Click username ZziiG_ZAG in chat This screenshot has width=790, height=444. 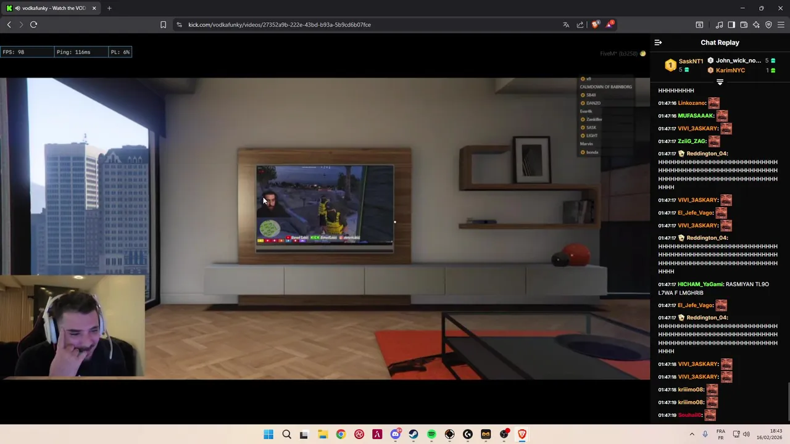(x=692, y=141)
